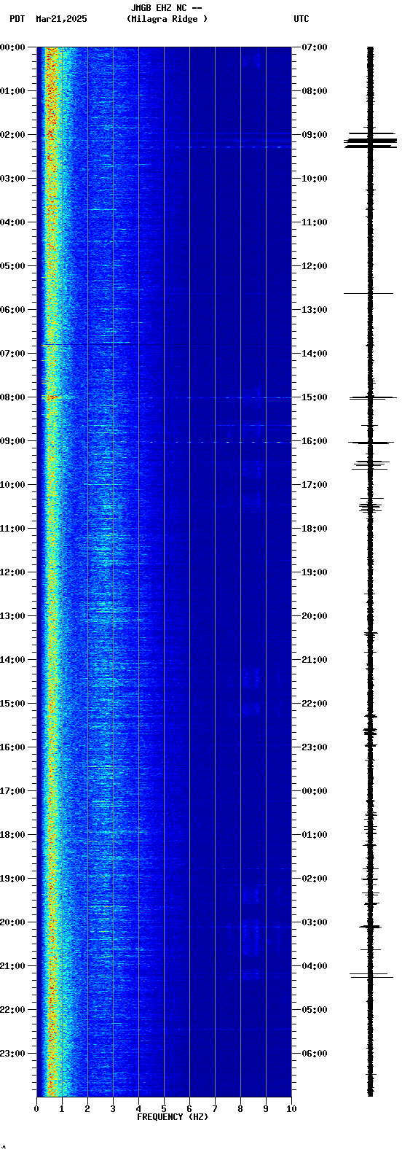The width and height of the screenshot is (402, 1155).
Task: Click the 15:00 UTC time label
Action: point(315,397)
